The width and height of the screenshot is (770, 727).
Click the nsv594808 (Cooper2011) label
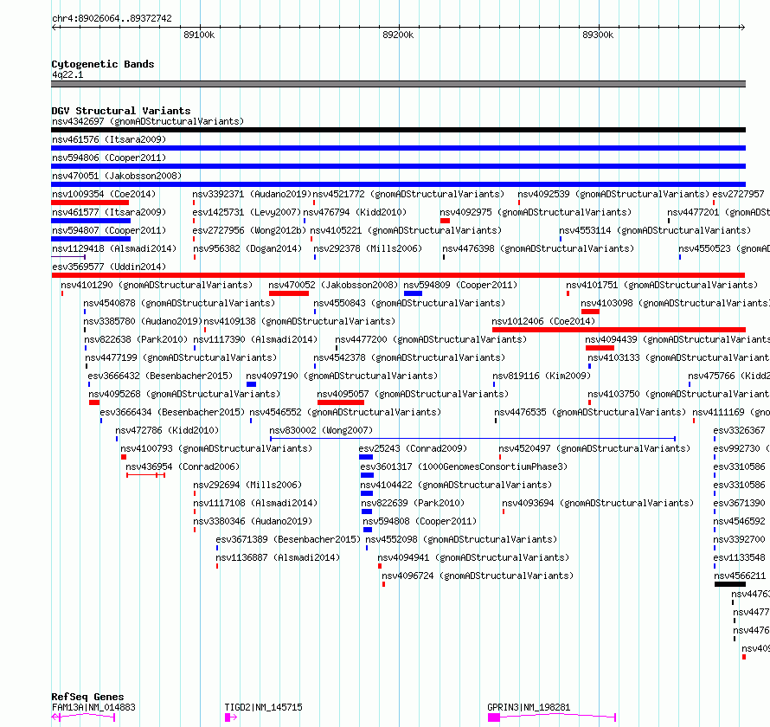click(x=420, y=521)
